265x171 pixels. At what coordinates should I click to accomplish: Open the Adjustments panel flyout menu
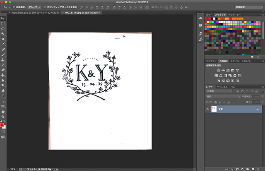[x=263, y=61]
